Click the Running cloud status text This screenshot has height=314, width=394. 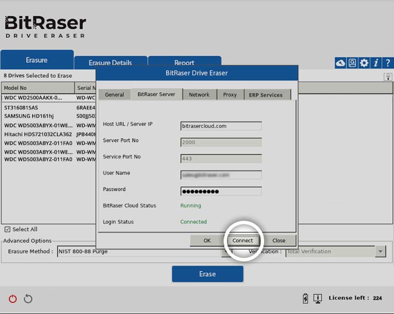[x=191, y=206]
